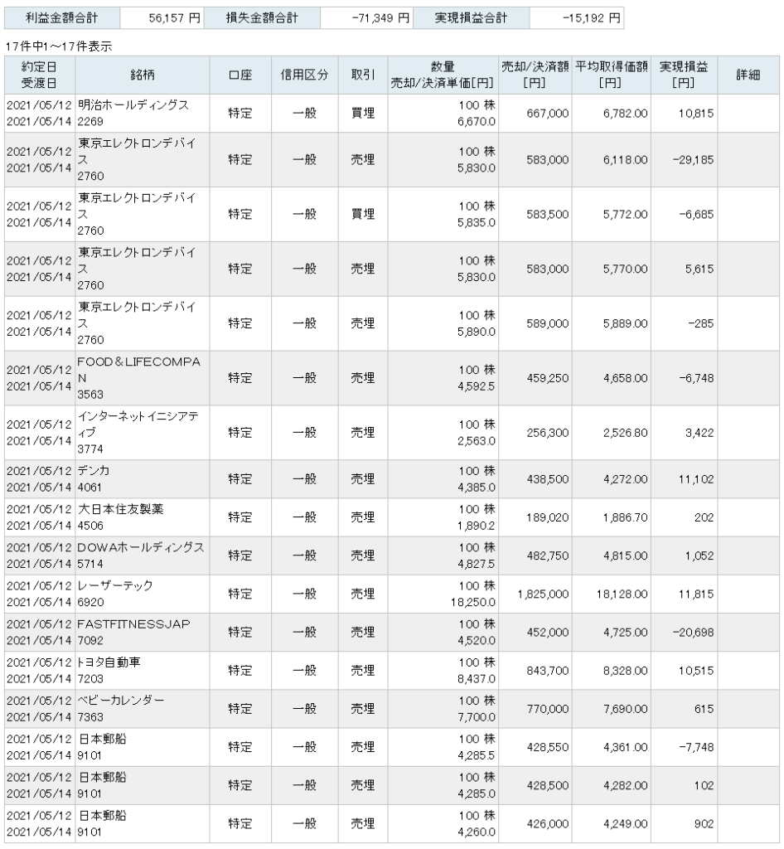The width and height of the screenshot is (784, 849).
Task: Select デンカ 4061 stock name
Action: point(93,479)
